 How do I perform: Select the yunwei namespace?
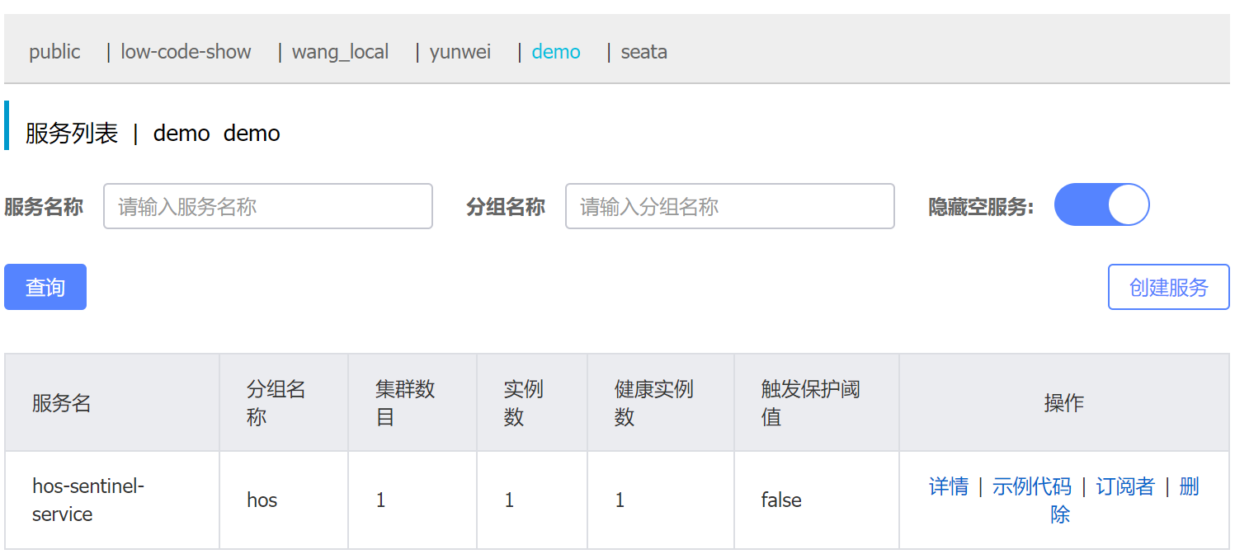(460, 51)
